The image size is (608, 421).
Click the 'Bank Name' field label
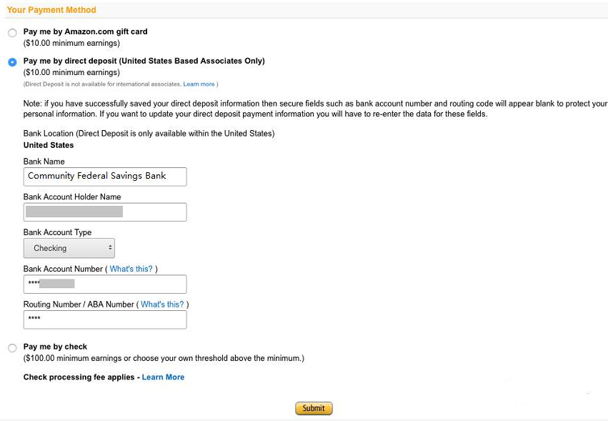[44, 162]
